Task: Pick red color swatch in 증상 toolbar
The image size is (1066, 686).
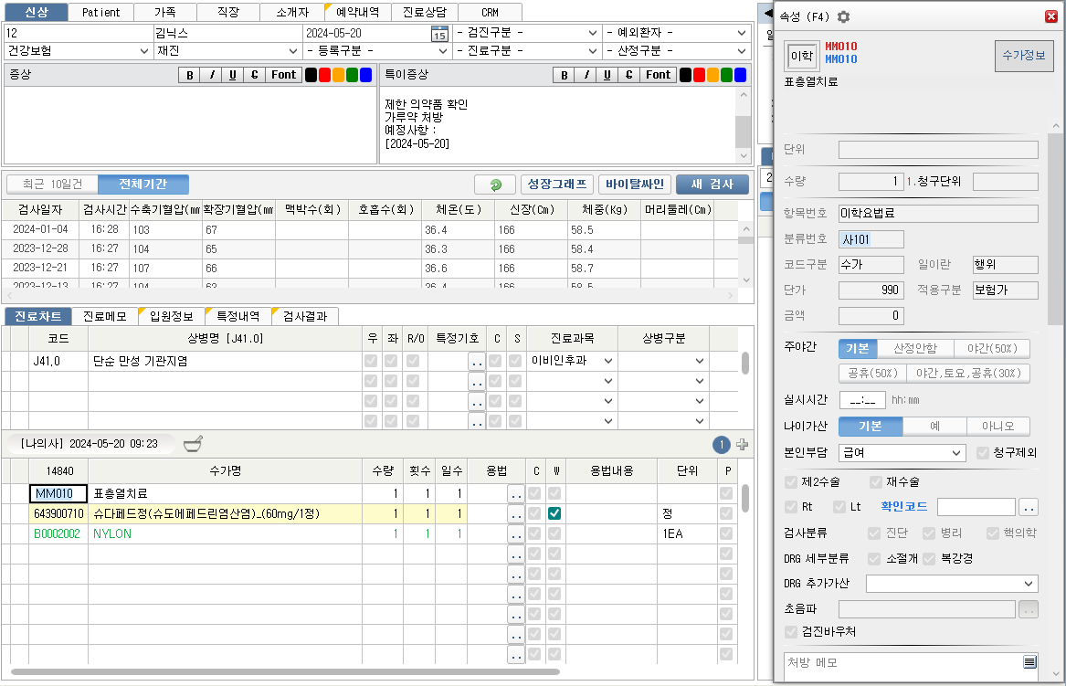Action: (x=324, y=75)
